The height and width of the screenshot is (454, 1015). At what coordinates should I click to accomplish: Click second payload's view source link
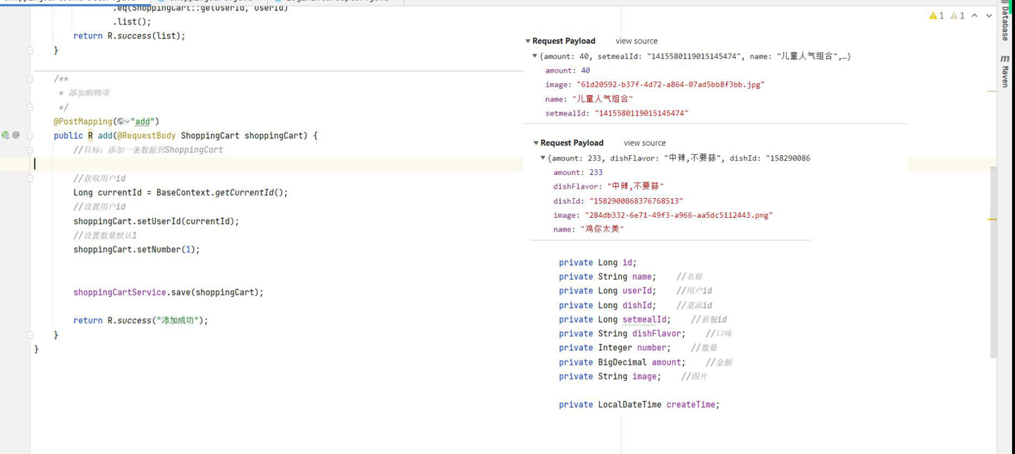click(x=644, y=143)
